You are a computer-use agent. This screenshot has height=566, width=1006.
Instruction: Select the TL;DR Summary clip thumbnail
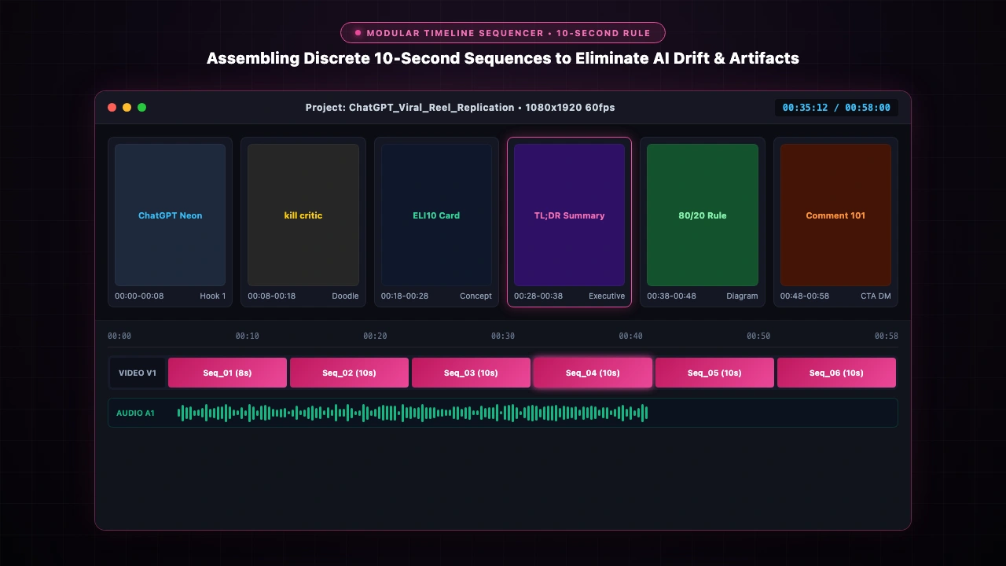tap(569, 215)
